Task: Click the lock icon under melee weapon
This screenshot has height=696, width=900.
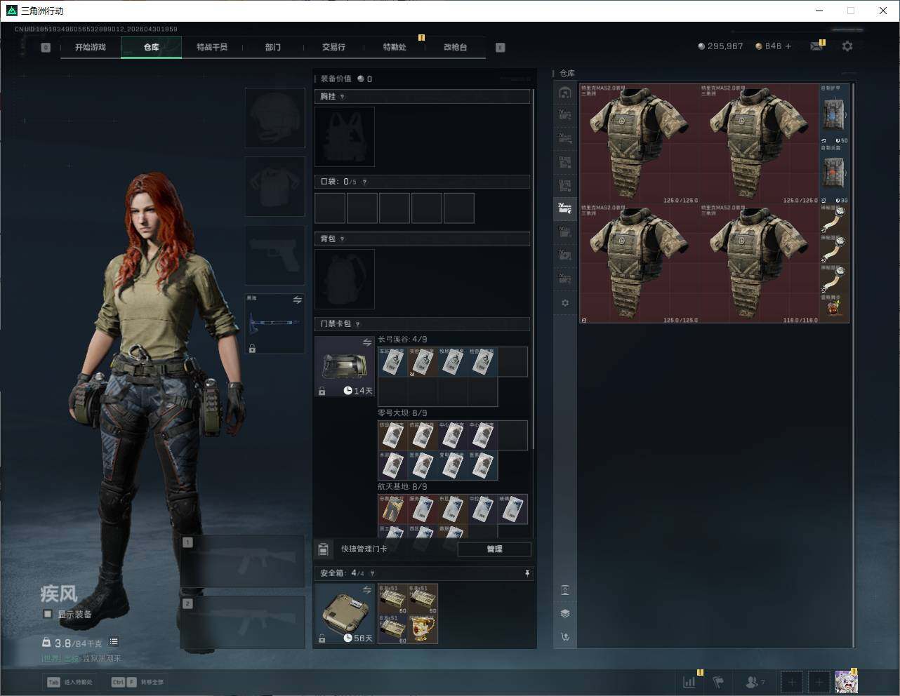Action: point(252,348)
